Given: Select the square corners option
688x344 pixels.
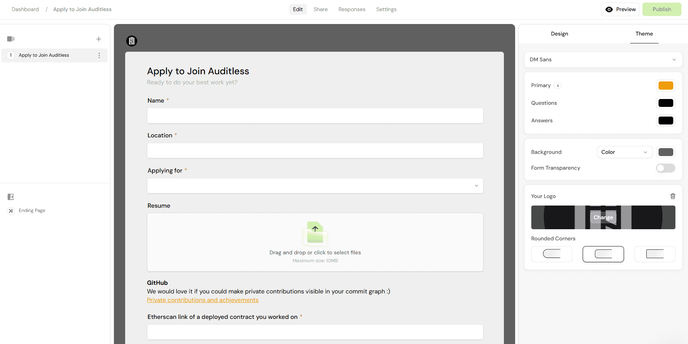Looking at the screenshot, I should tap(655, 254).
